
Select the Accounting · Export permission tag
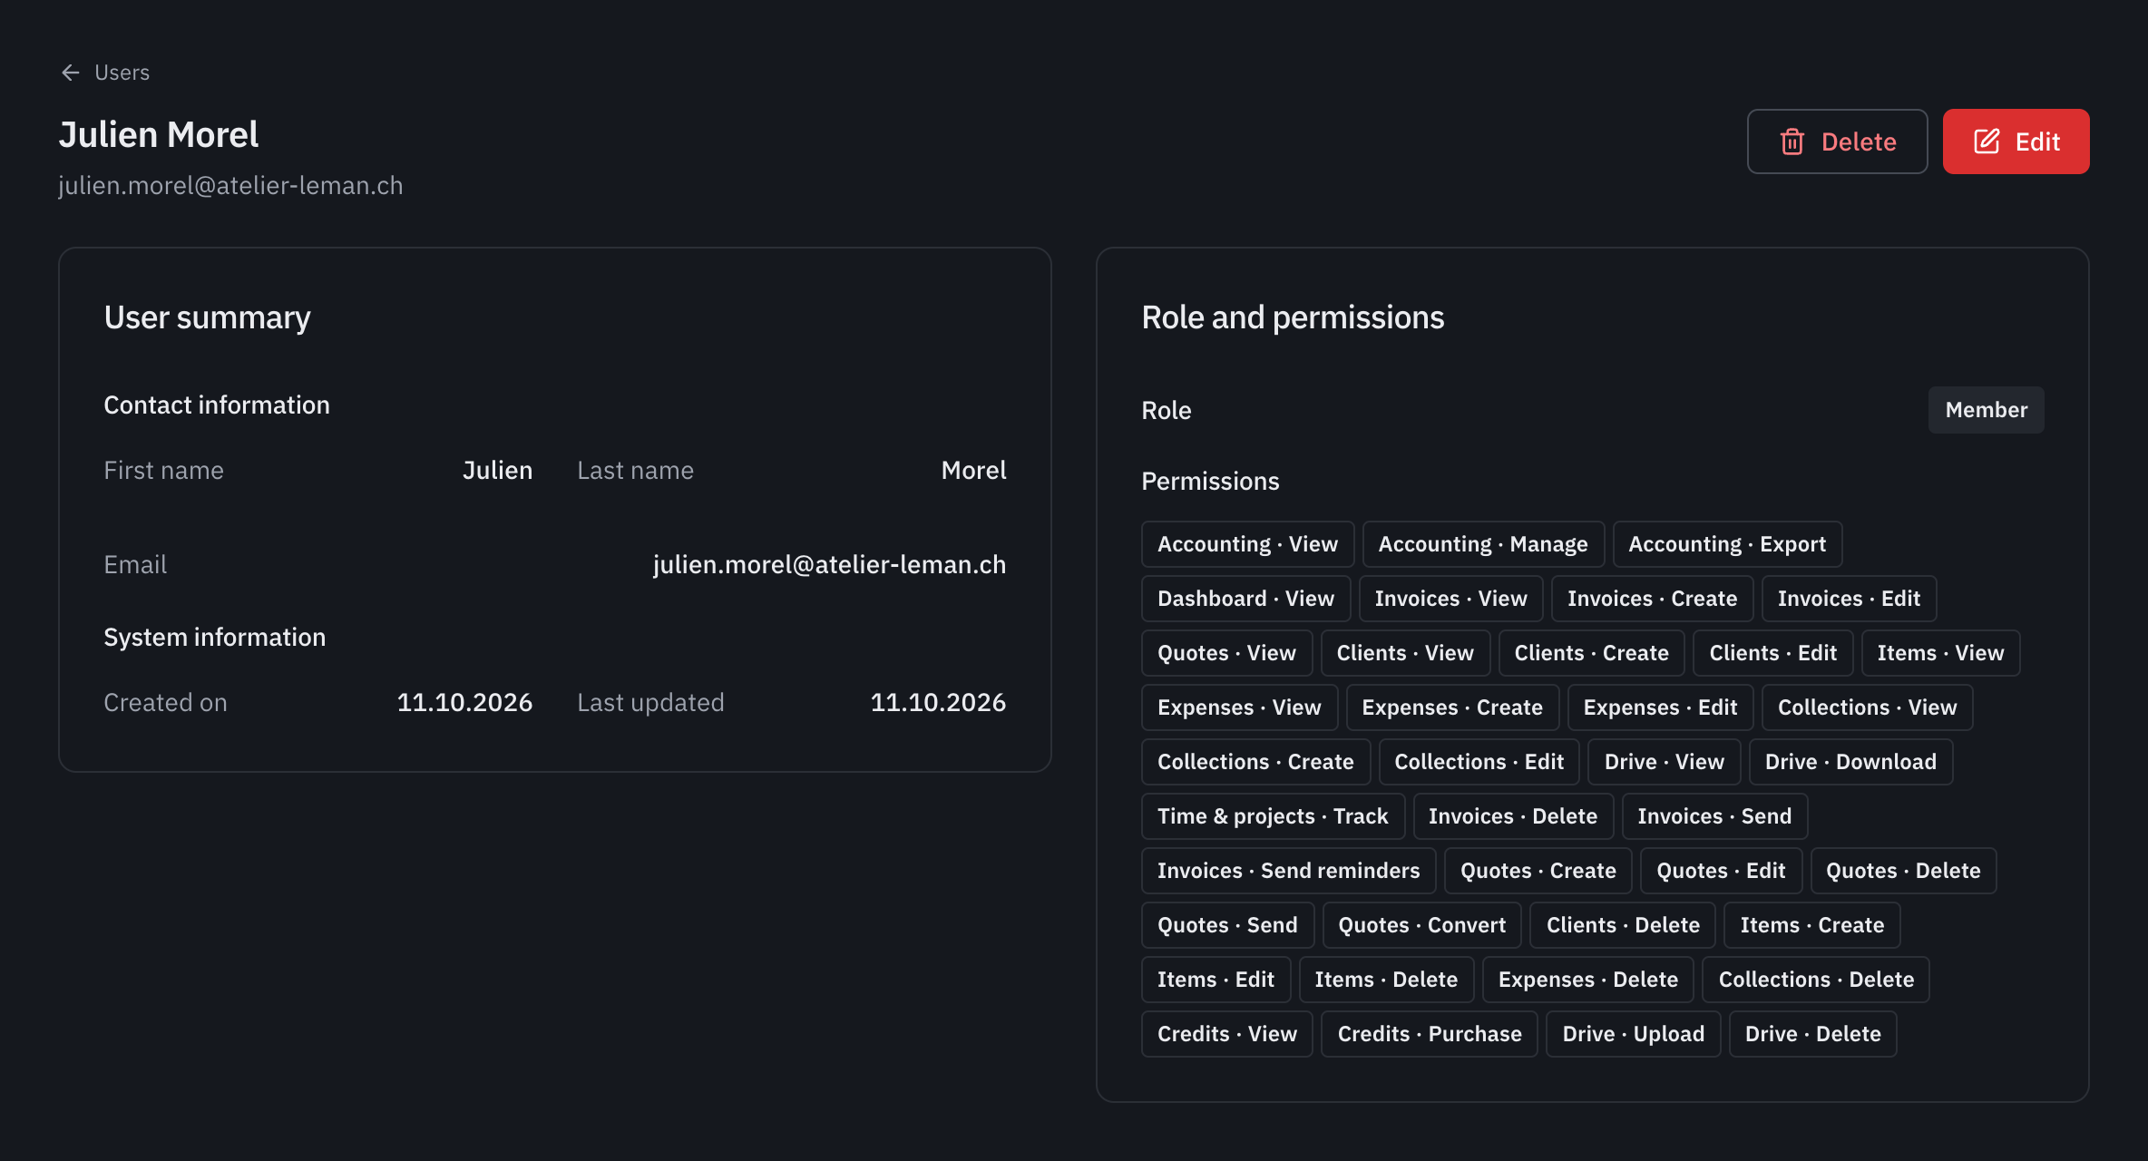click(1727, 544)
